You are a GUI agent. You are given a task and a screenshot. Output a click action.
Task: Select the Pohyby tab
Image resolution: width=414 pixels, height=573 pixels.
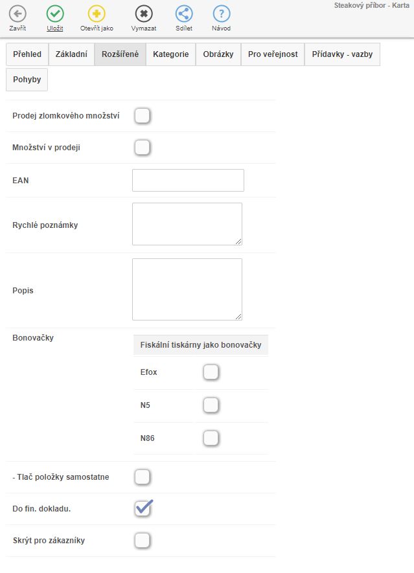[x=27, y=80]
